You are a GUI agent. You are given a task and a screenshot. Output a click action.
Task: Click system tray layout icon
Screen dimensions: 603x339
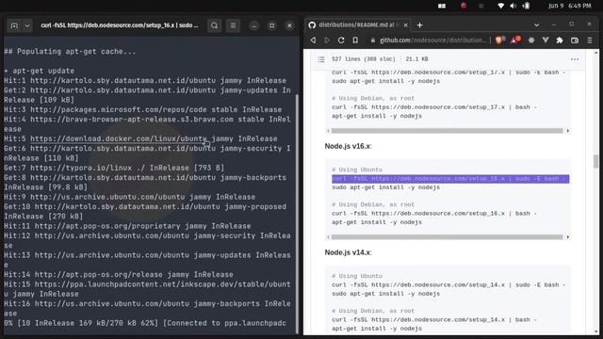(442, 6)
